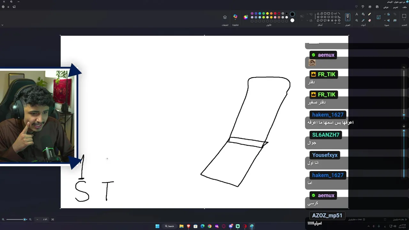Image resolution: width=409 pixels, height=230 pixels.
Task: Open File Explorer from the taskbar
Action: (x=181, y=226)
